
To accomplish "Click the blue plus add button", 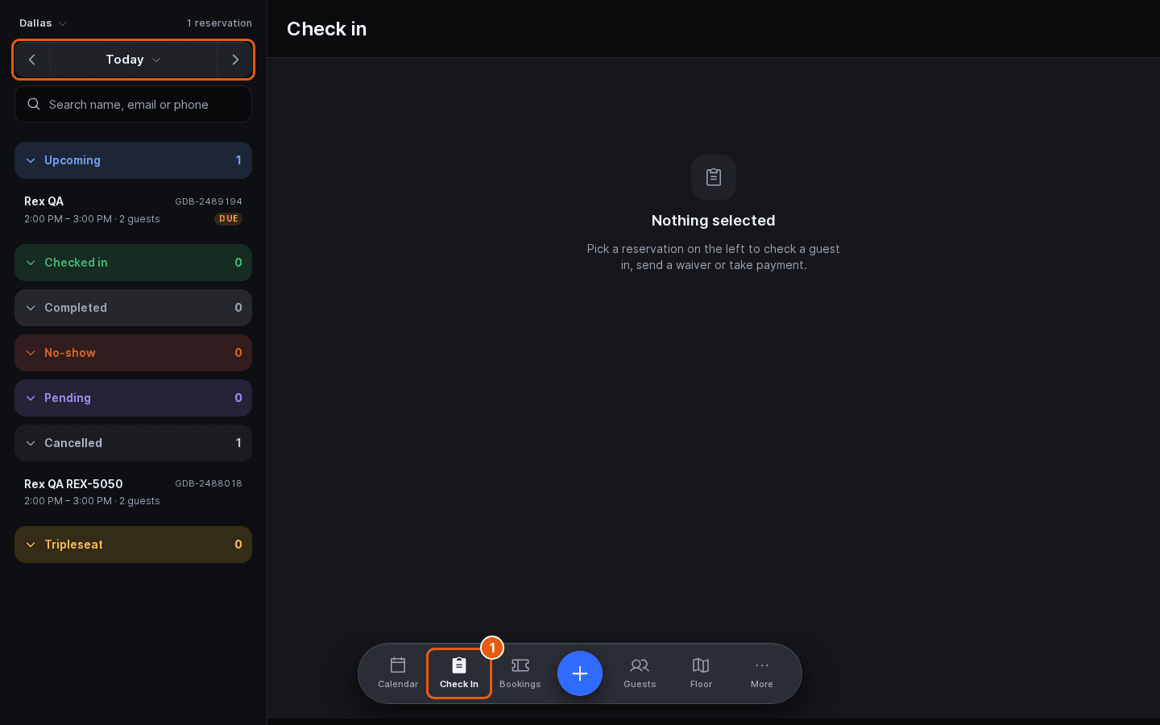I will (580, 673).
